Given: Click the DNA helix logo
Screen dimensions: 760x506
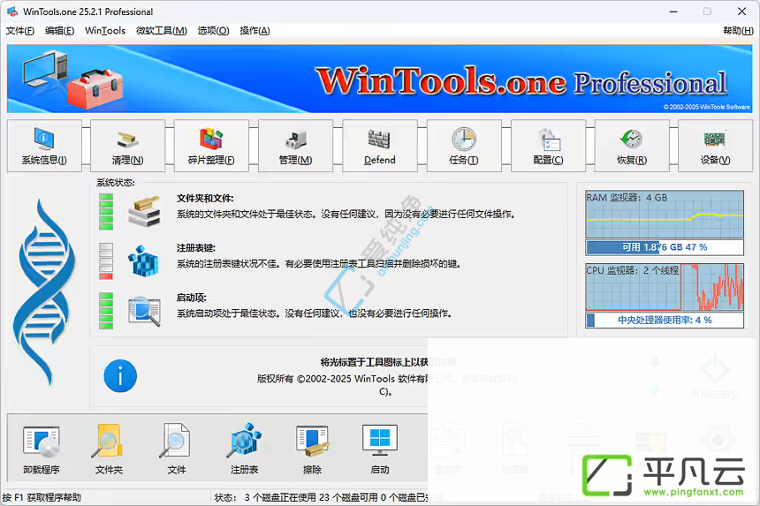Looking at the screenshot, I should (44, 292).
